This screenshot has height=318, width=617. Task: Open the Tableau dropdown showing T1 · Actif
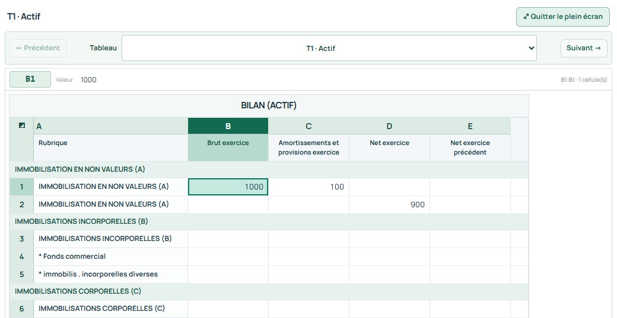click(x=329, y=49)
